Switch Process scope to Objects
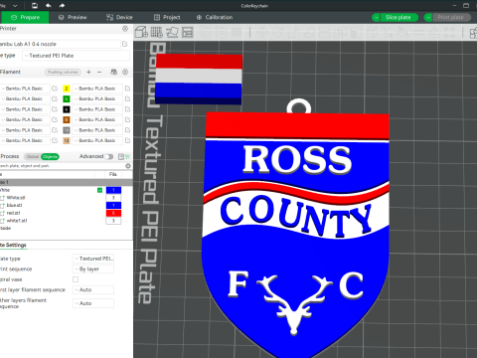Viewport: 477px width, 358px height. click(50, 156)
